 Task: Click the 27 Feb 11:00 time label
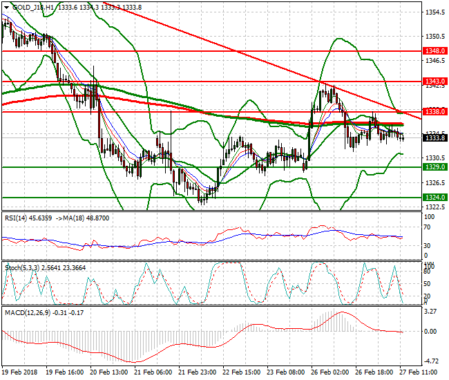click(x=419, y=372)
